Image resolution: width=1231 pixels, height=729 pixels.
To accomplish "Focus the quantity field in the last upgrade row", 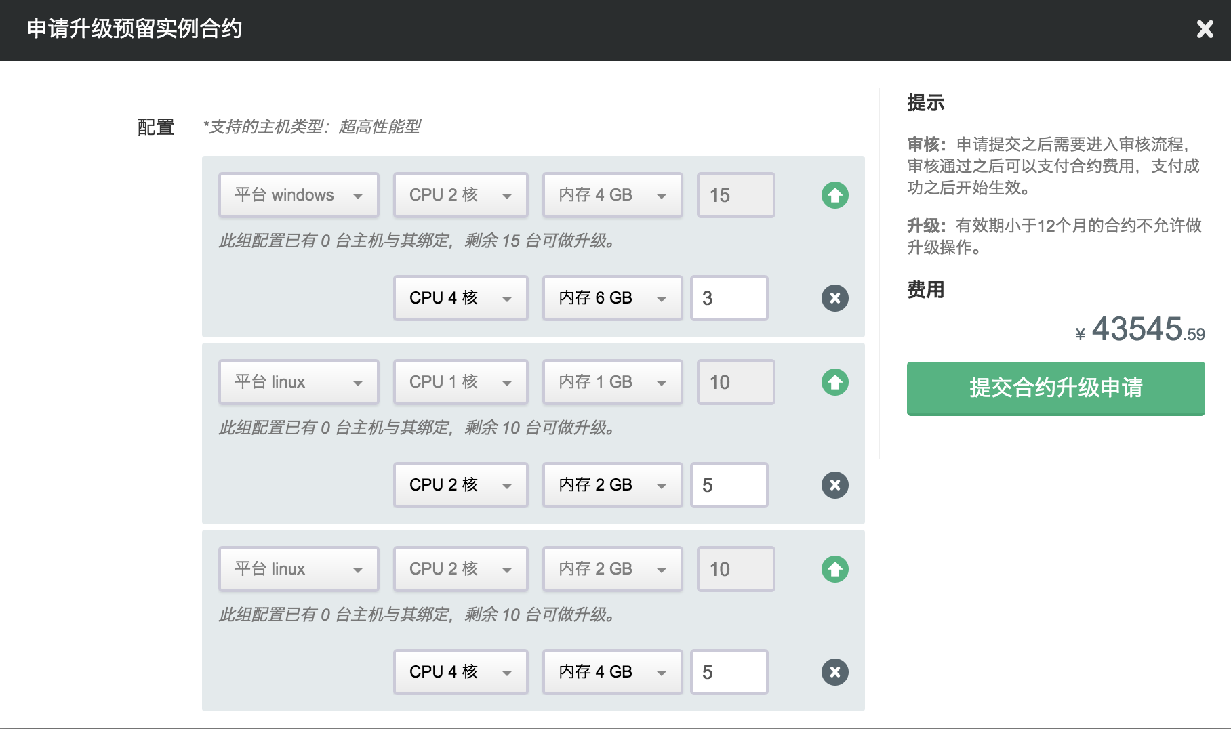I will [729, 672].
